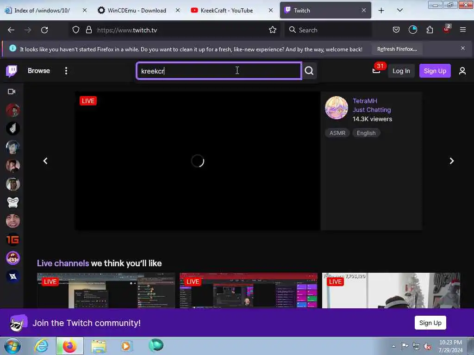Select the English tag
Viewport: 474px width, 355px height.
366,133
